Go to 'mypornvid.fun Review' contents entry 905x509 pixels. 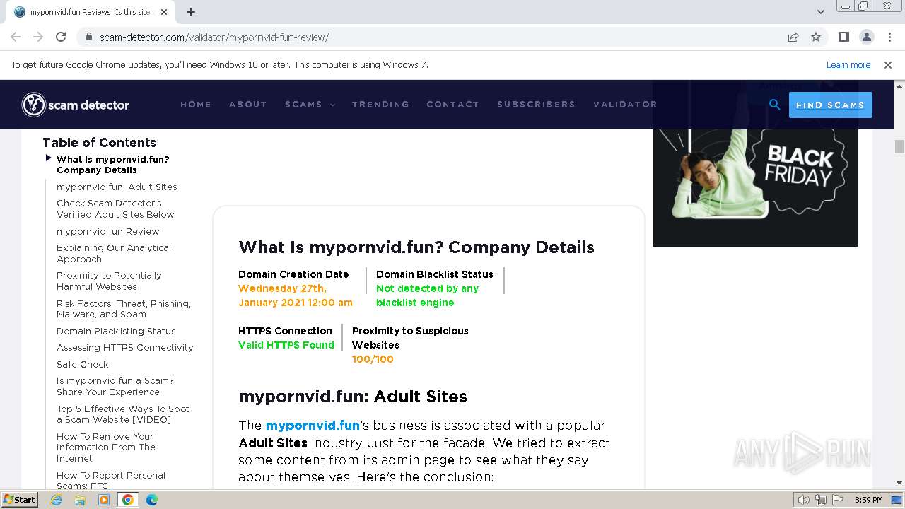[x=108, y=231]
